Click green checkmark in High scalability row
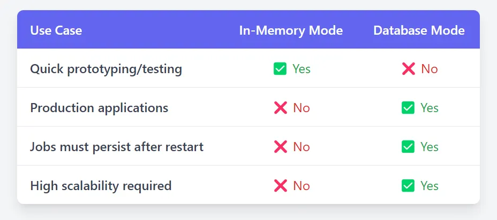 tap(408, 185)
